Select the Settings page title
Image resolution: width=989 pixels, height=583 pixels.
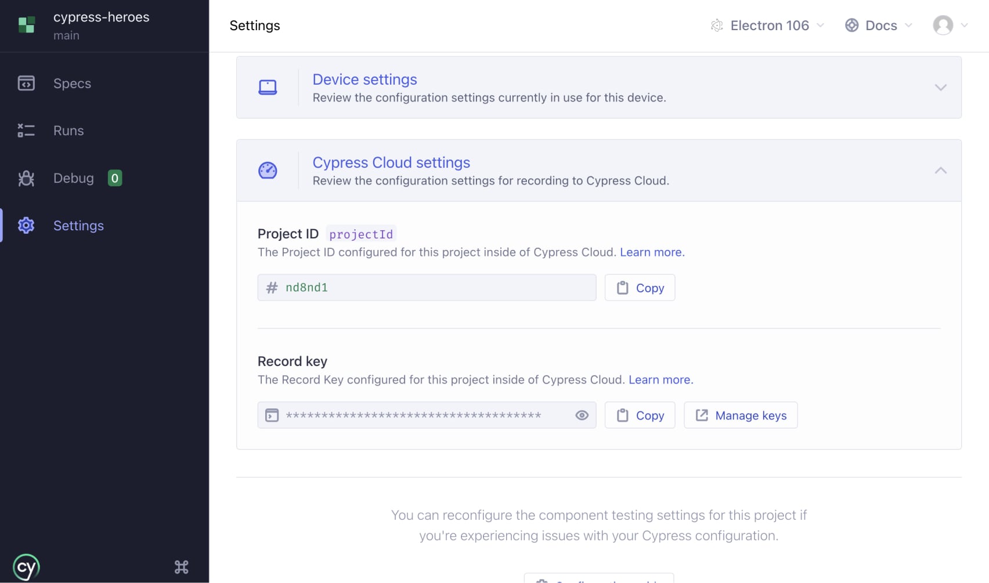point(254,26)
